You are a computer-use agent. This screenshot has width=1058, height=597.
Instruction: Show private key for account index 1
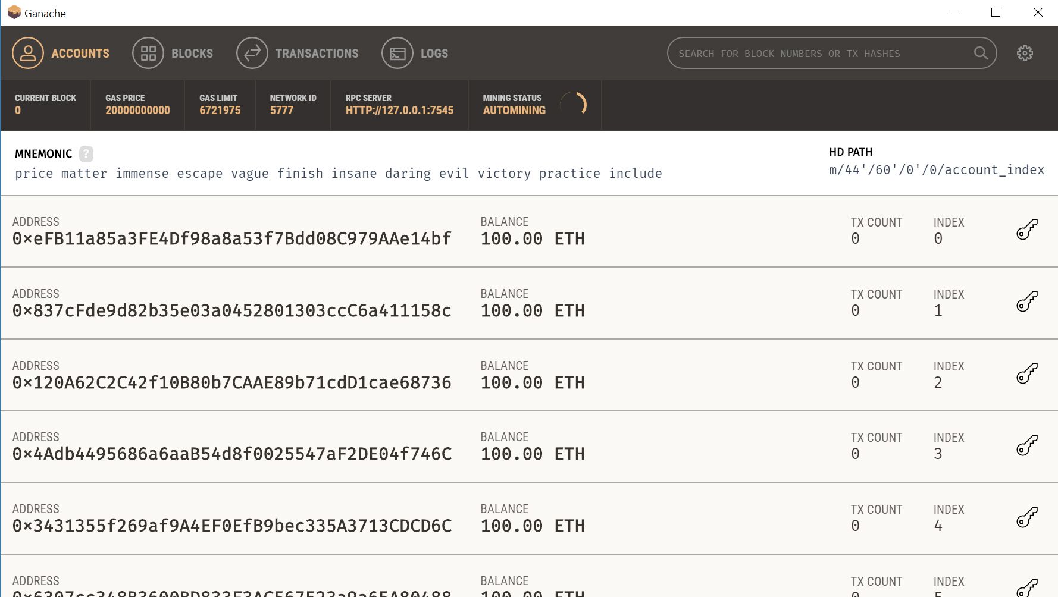click(1027, 301)
